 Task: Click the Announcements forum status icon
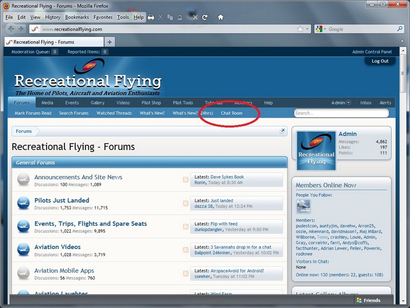tap(24, 180)
